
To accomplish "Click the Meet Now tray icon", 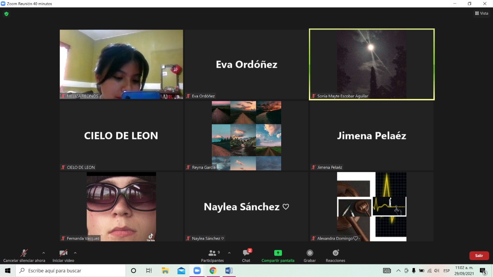I will pos(406,271).
